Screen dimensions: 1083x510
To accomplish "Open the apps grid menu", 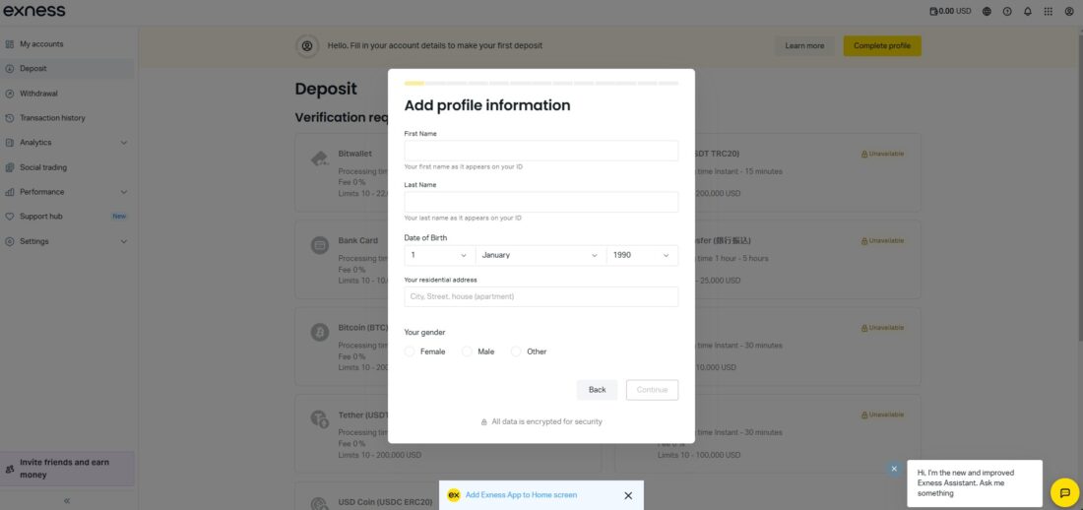I will tap(1049, 11).
